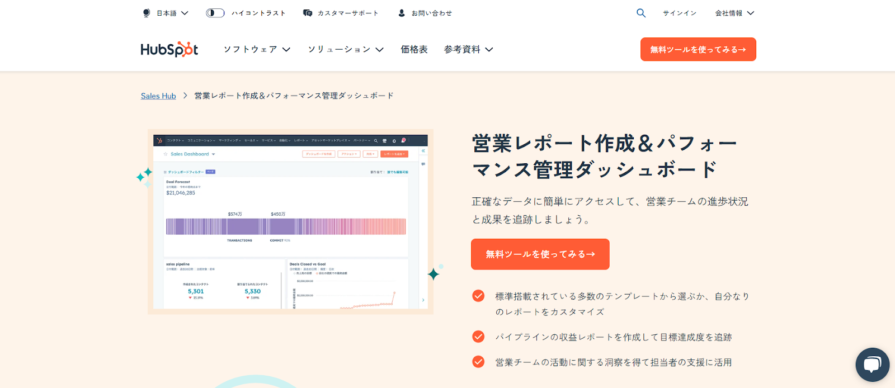
Task: Click the text パイプラインの収益レポートを作成して目標達成度を追跡
Action: (x=614, y=337)
